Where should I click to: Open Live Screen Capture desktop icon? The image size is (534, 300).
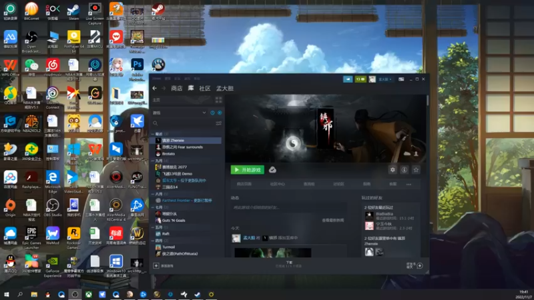pyautogui.click(x=95, y=13)
